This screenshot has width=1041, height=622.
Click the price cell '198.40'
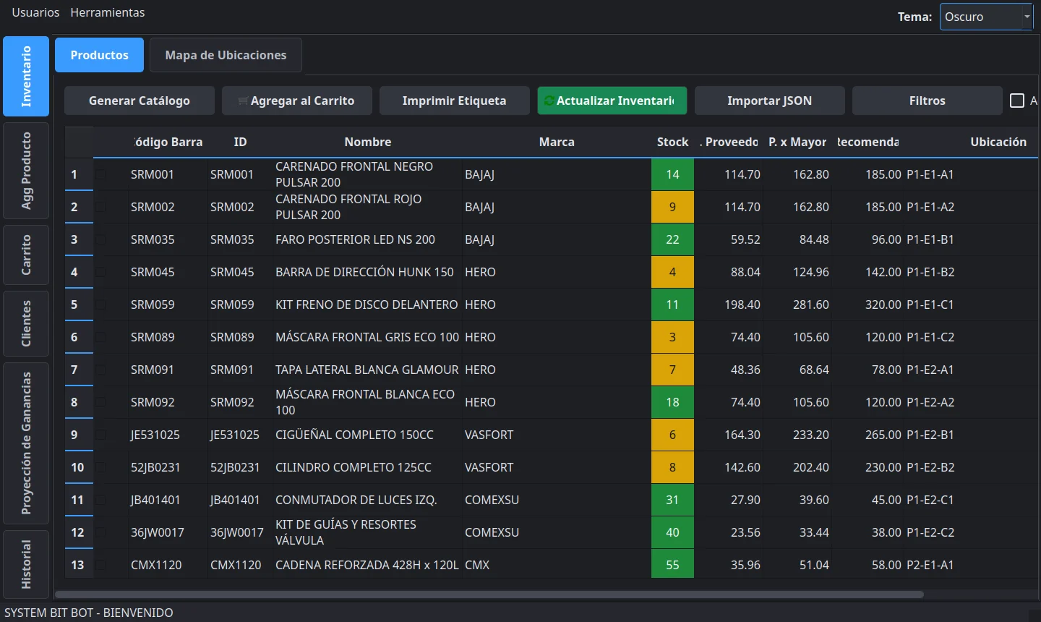pyautogui.click(x=729, y=304)
